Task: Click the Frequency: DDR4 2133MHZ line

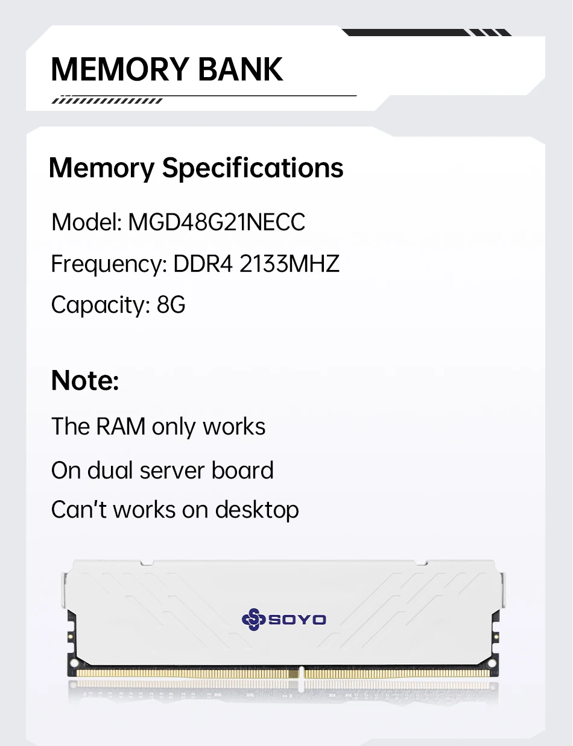Action: (x=195, y=264)
